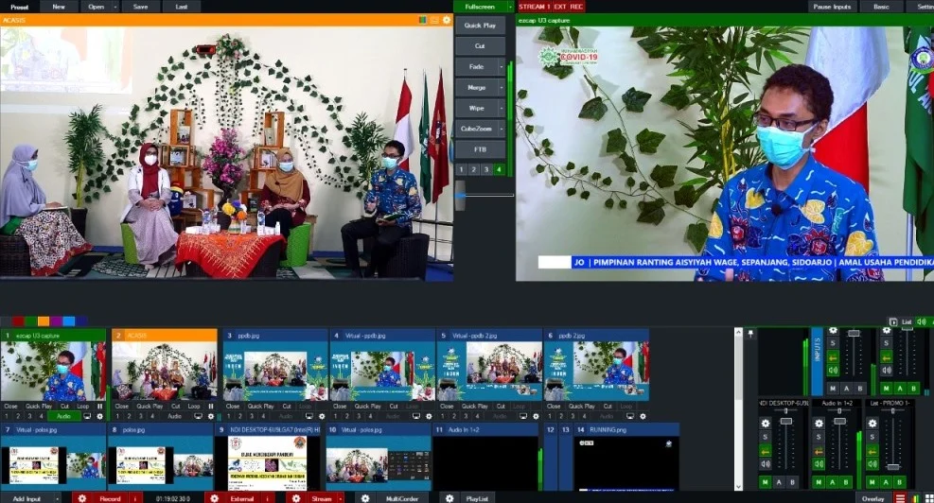934x503 pixels.
Task: Open settings gear on ezcap U3 capture input
Action: (x=100, y=416)
